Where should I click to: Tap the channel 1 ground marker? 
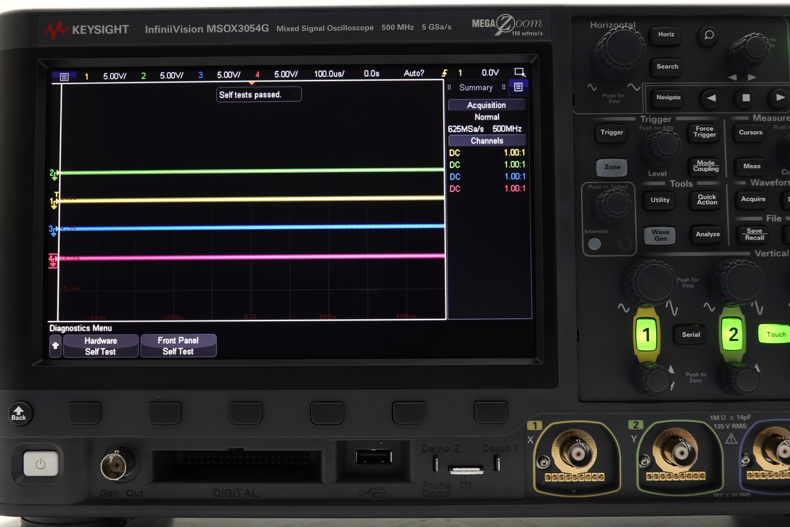(x=54, y=203)
